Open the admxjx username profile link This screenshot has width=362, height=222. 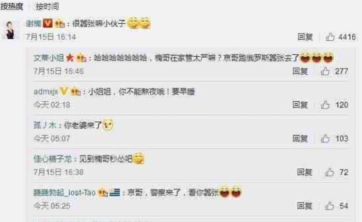pyautogui.click(x=46, y=92)
